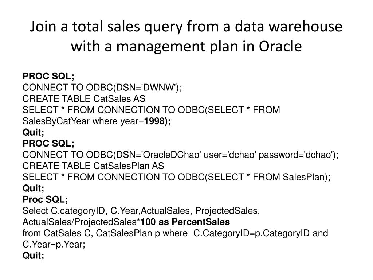Click the bold '100 as PercentSales' text

185,222
